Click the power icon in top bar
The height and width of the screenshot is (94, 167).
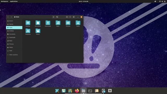point(165,1)
